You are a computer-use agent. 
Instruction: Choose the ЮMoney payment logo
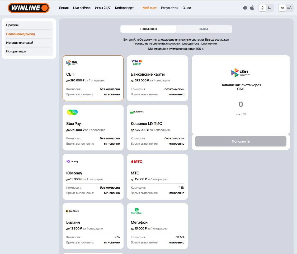72,162
